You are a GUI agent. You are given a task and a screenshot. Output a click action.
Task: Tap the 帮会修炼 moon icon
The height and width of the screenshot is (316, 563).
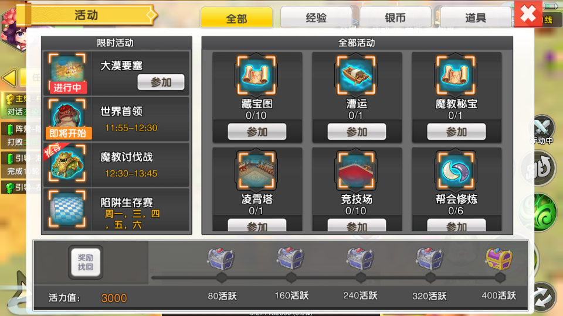click(456, 170)
